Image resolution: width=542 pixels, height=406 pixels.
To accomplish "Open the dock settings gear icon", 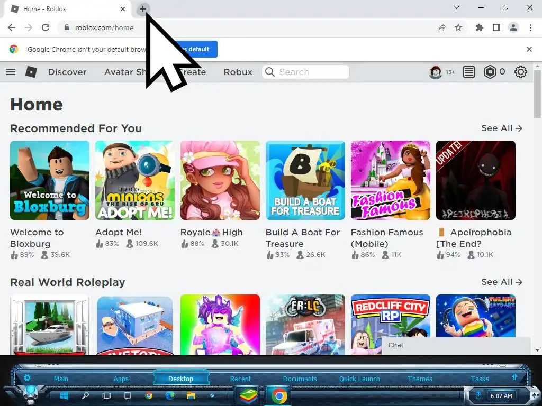I will [28, 377].
